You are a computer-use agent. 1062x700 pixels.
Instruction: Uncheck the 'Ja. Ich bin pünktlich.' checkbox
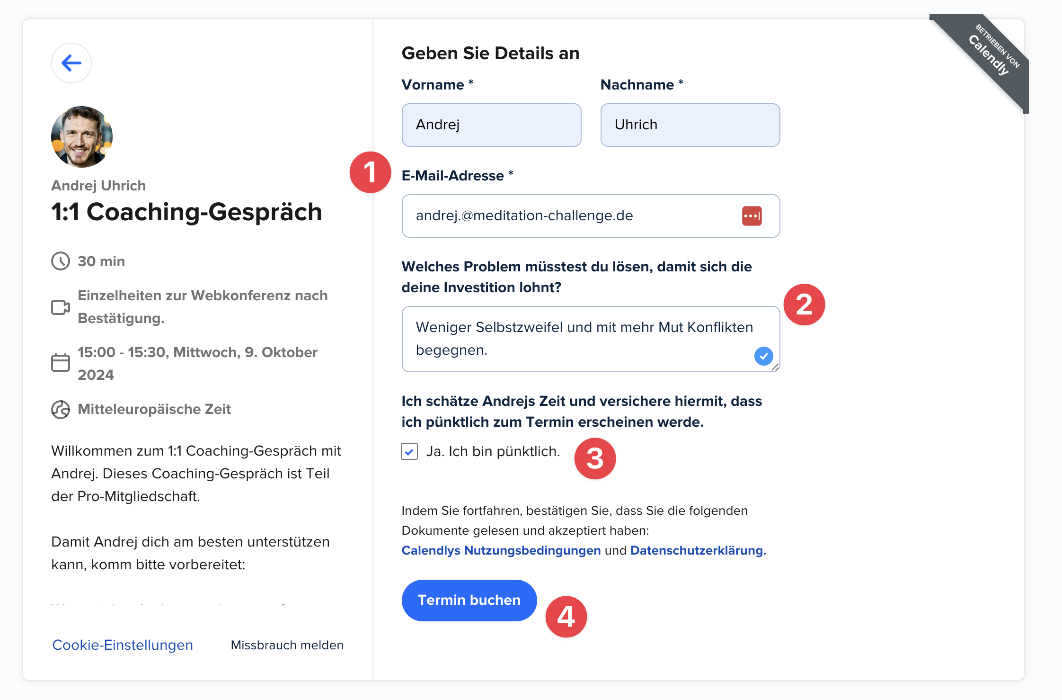coord(409,451)
